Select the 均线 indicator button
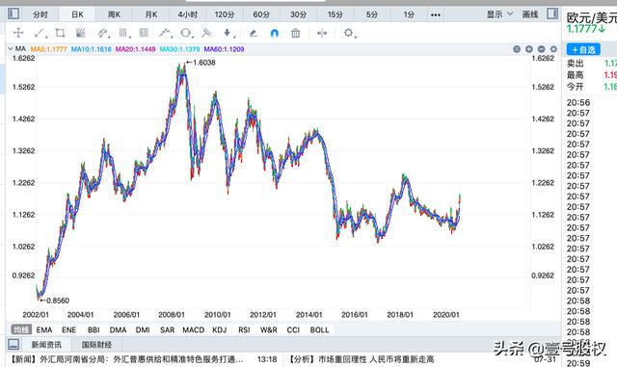The width and height of the screenshot is (617, 367). [21, 329]
